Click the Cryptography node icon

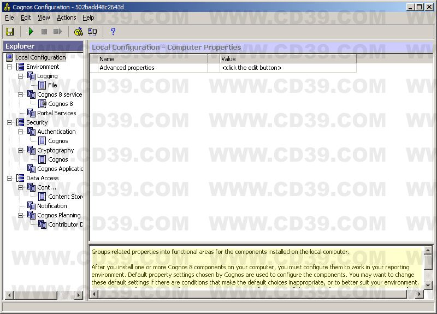31,150
